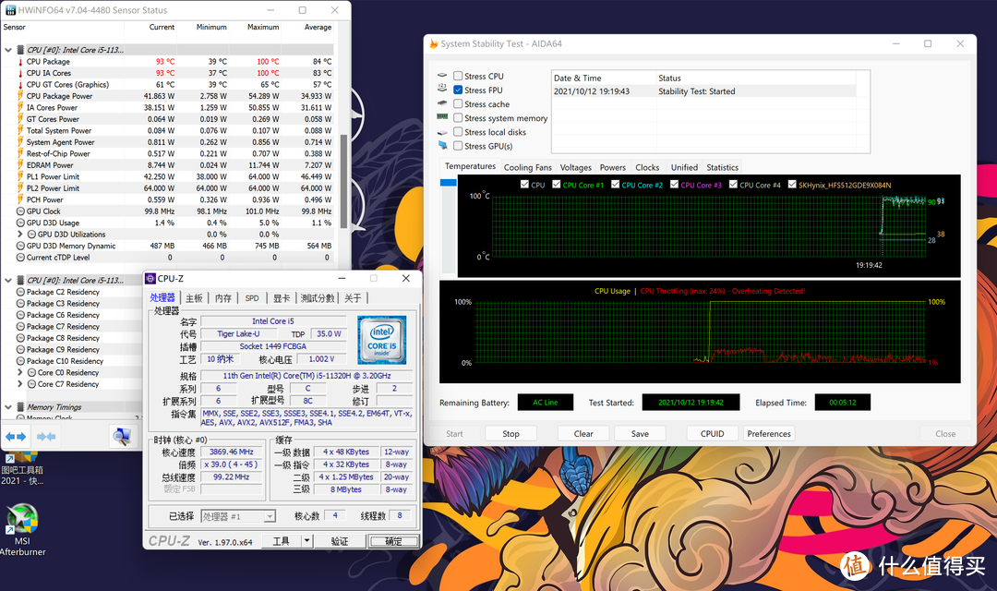Click the Maximum column header in HWiNFO

pyautogui.click(x=262, y=27)
